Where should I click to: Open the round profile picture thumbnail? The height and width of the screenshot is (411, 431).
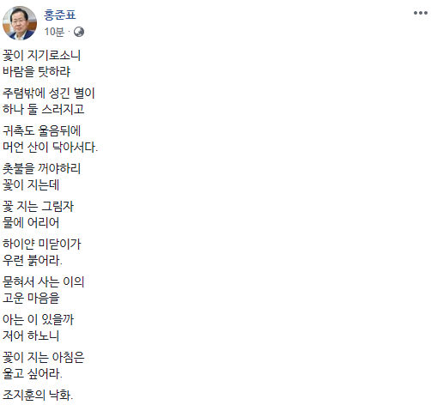pyautogui.click(x=20, y=23)
